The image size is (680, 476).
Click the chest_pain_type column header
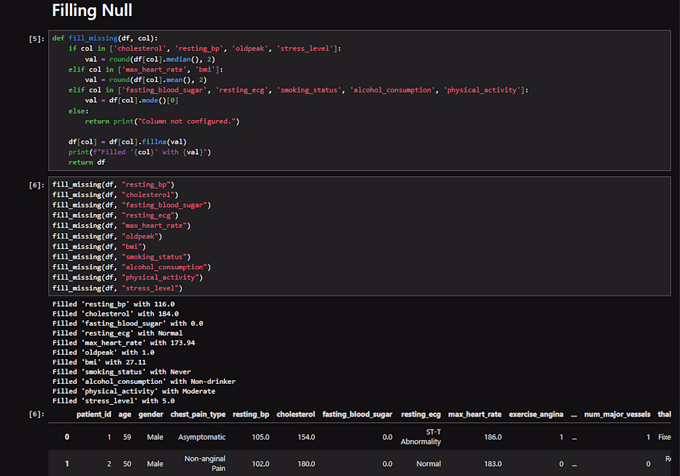coord(198,414)
